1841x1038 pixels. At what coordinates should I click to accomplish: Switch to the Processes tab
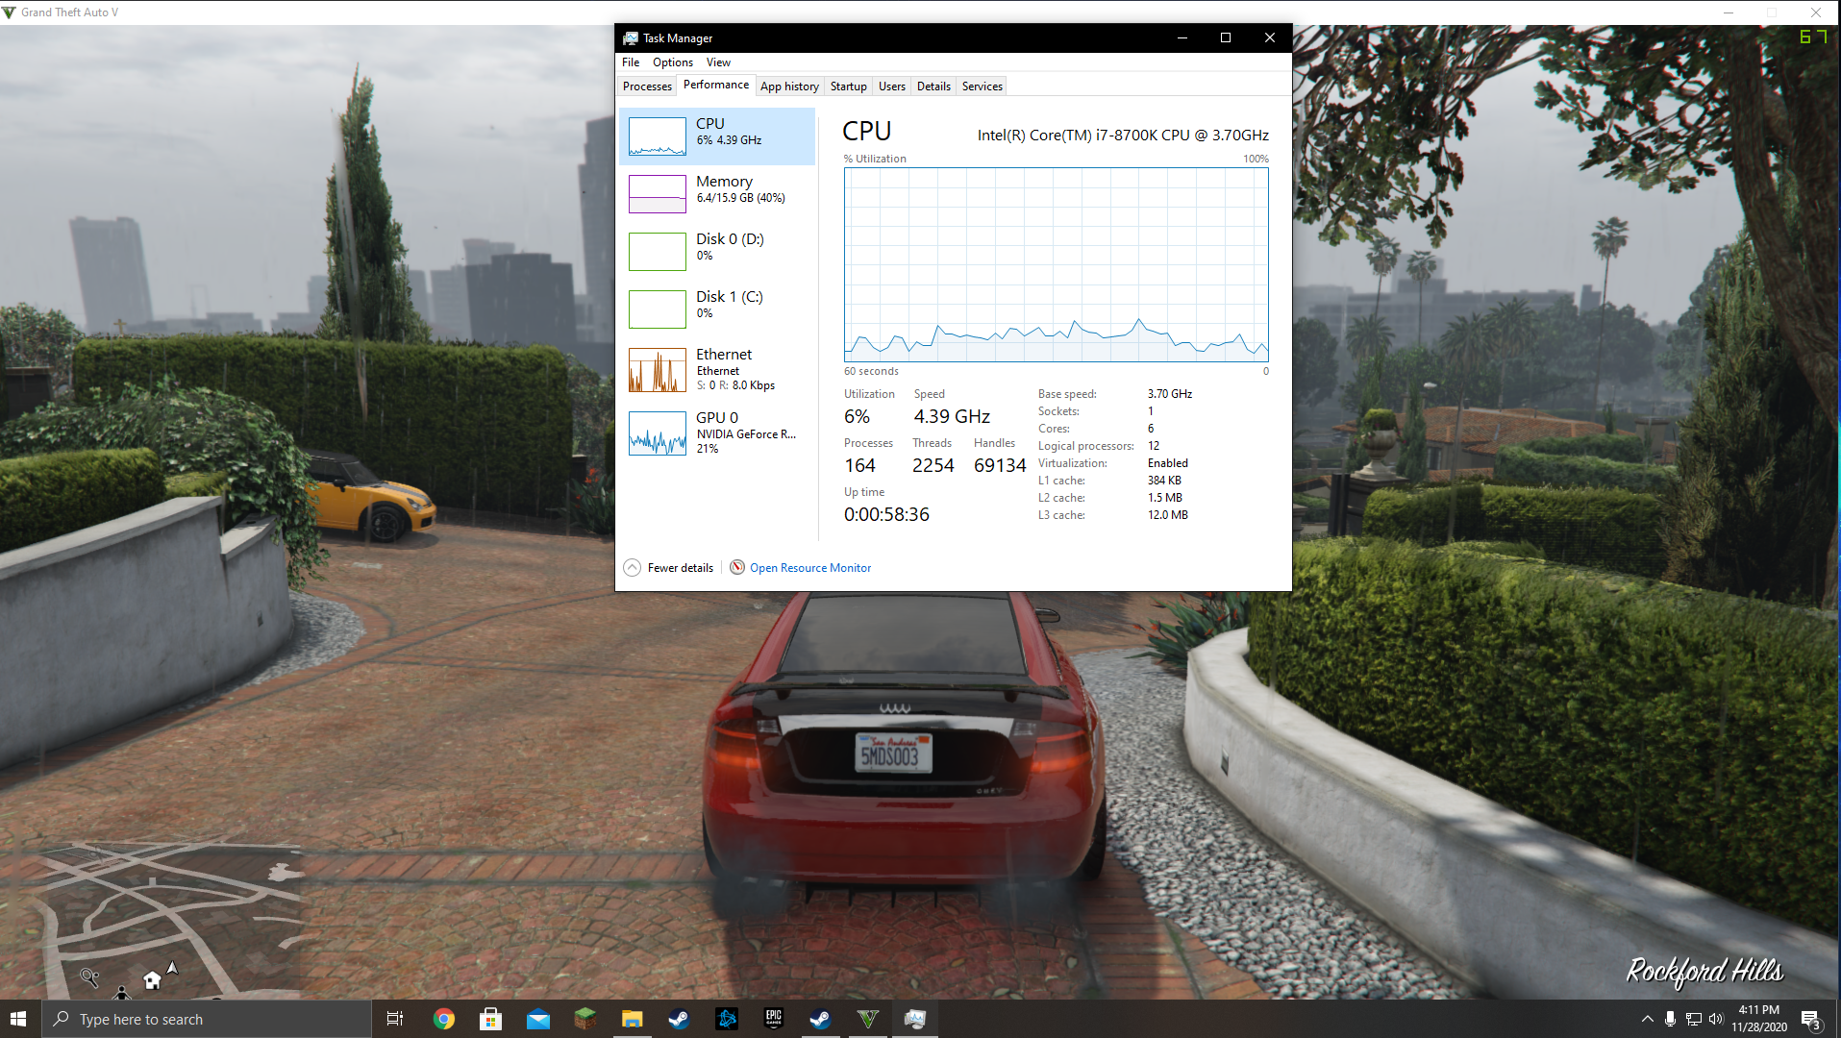pyautogui.click(x=647, y=86)
